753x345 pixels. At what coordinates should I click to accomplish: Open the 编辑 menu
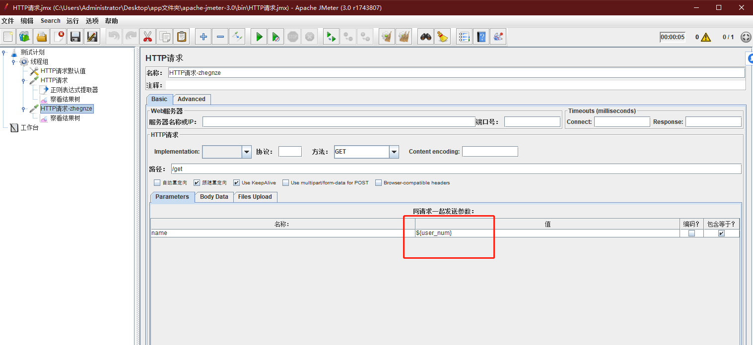(x=27, y=21)
